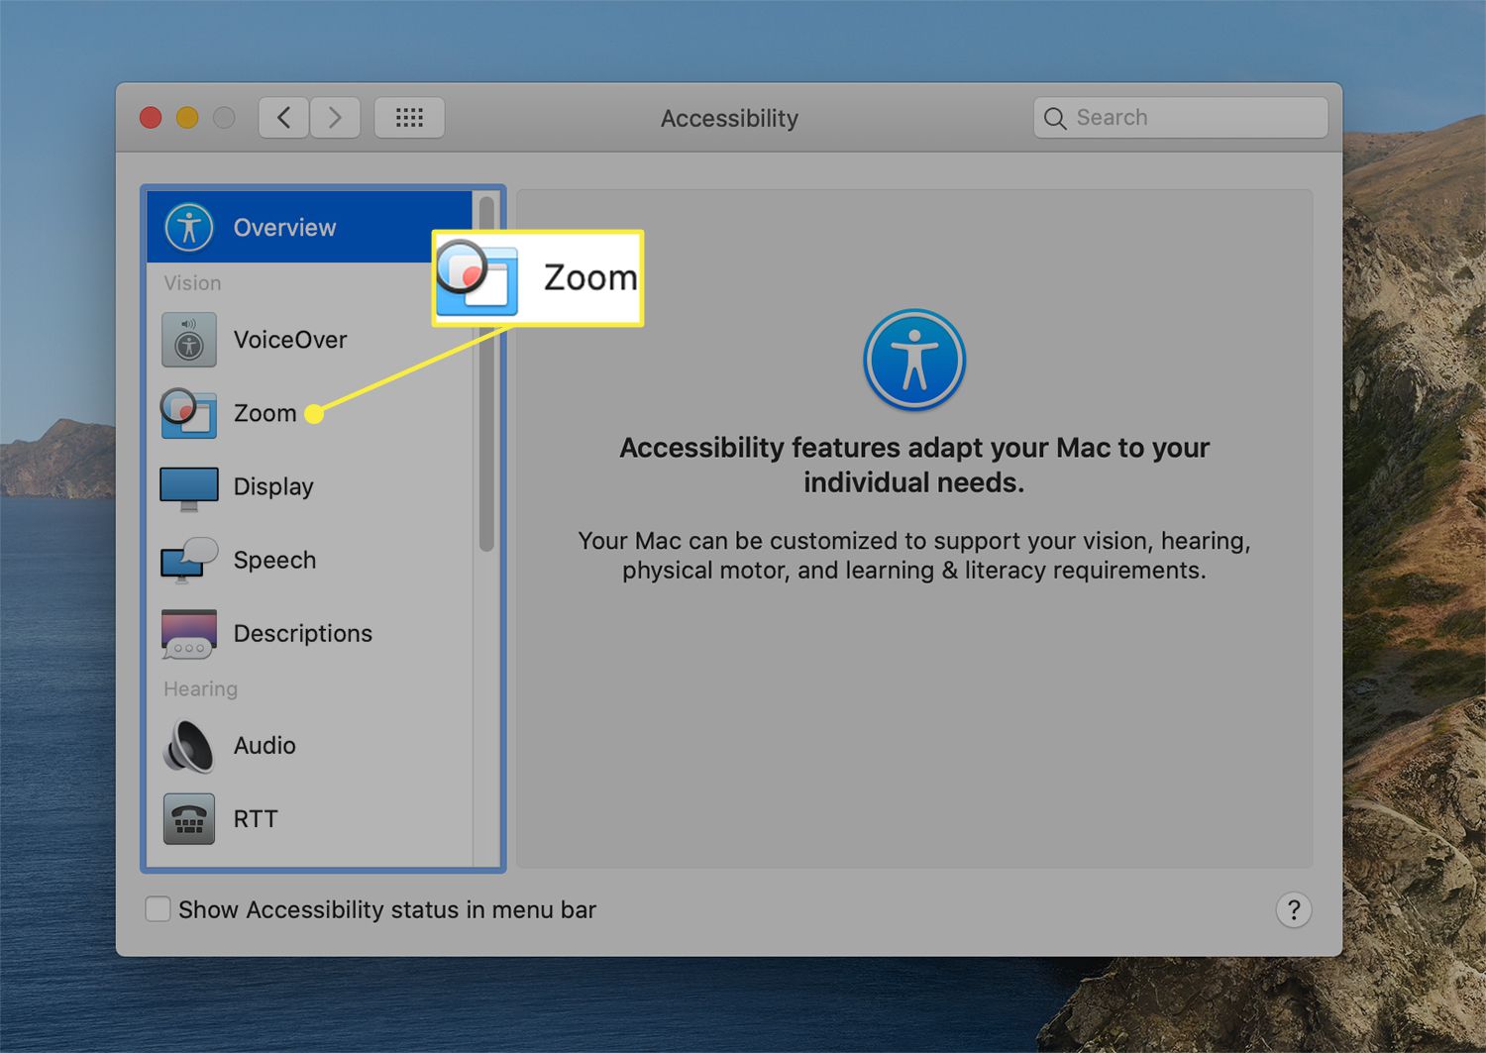Select the Display label in Vision section
Viewport: 1486px width, 1053px height.
pyautogui.click(x=273, y=487)
